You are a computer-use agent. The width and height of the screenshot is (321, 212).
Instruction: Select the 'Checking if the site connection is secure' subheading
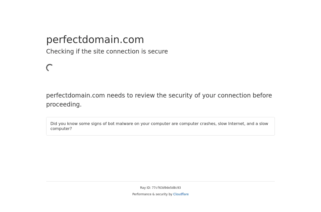(107, 51)
